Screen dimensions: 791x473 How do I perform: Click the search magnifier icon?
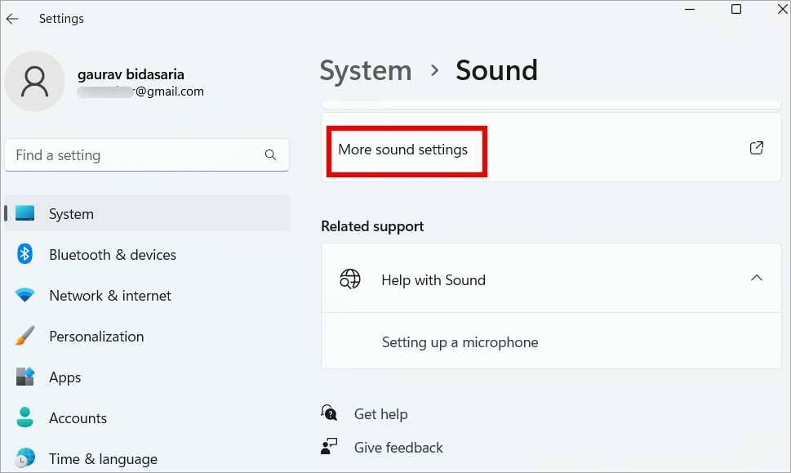(x=271, y=155)
